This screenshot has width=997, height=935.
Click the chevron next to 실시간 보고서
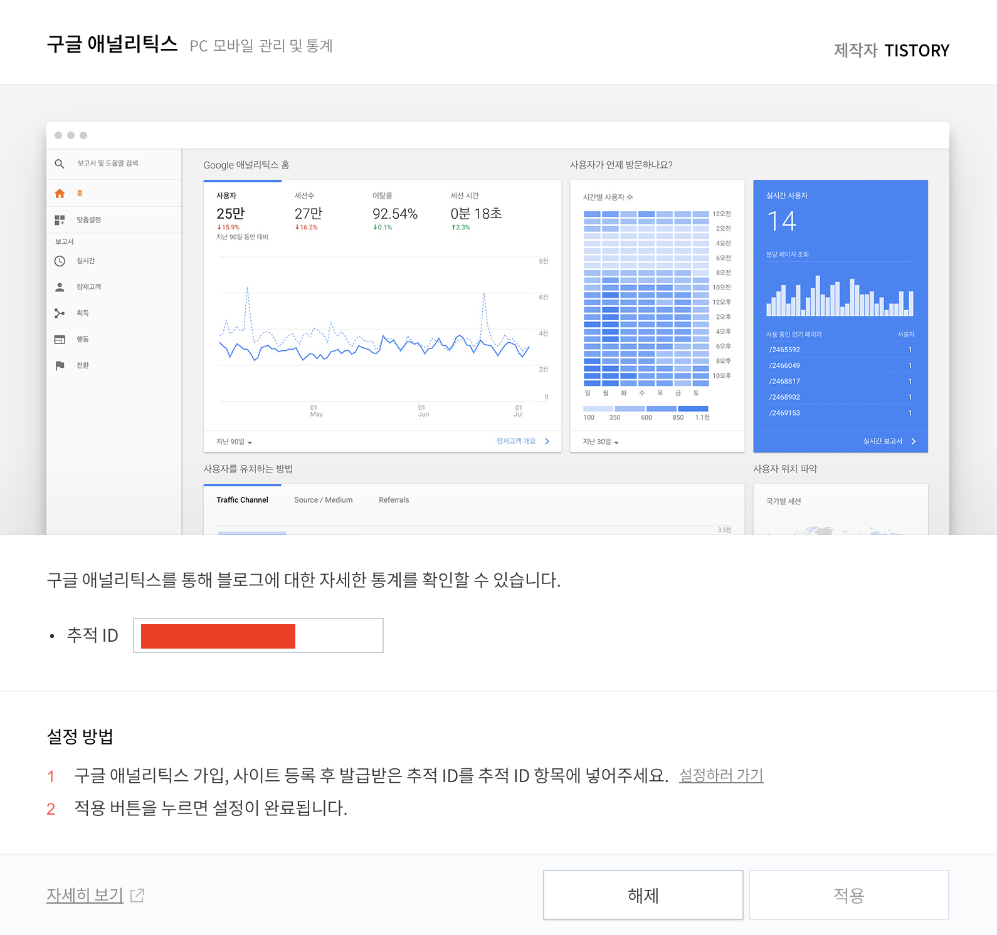click(x=914, y=441)
